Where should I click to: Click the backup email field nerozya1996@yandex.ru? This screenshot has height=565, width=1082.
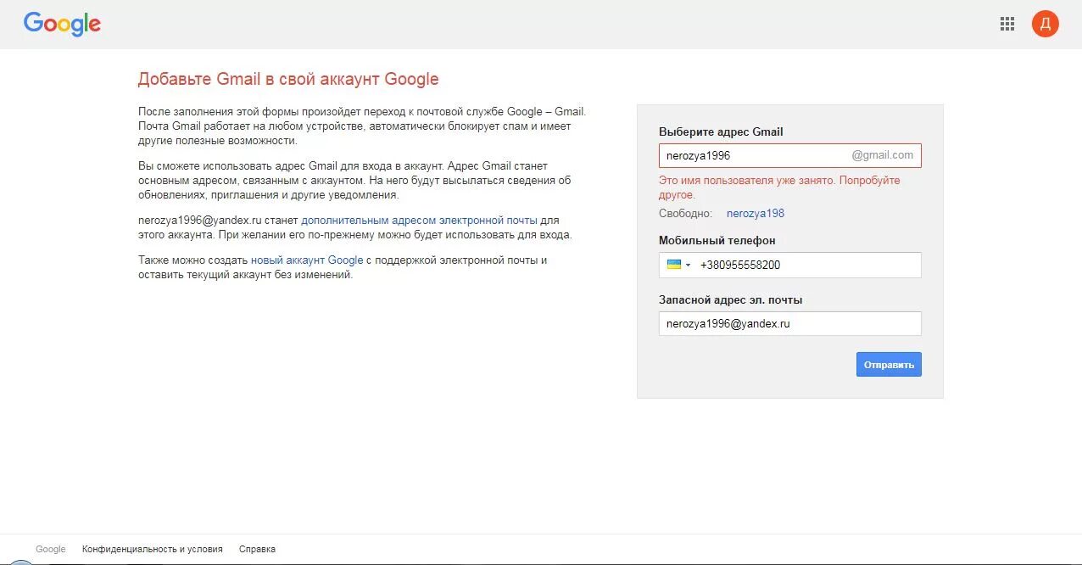click(790, 323)
